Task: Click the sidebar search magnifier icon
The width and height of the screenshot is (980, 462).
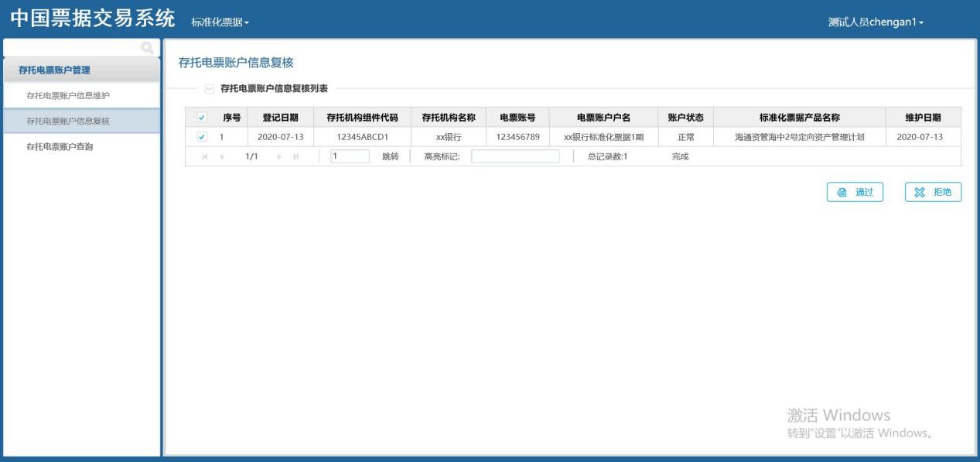Action: pyautogui.click(x=146, y=49)
